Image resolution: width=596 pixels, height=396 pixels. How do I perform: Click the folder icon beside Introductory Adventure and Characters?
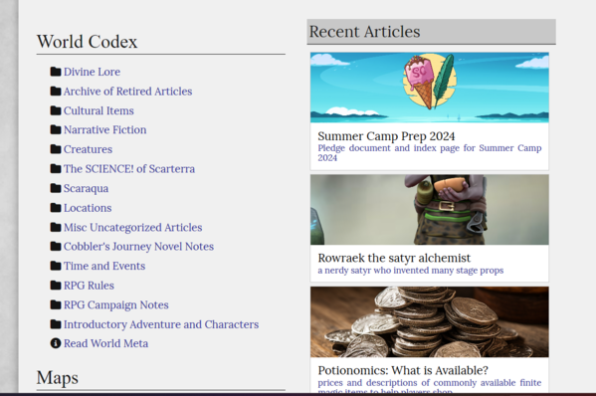pyautogui.click(x=56, y=324)
